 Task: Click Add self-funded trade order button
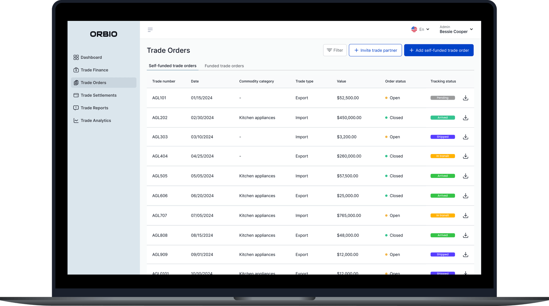439,50
